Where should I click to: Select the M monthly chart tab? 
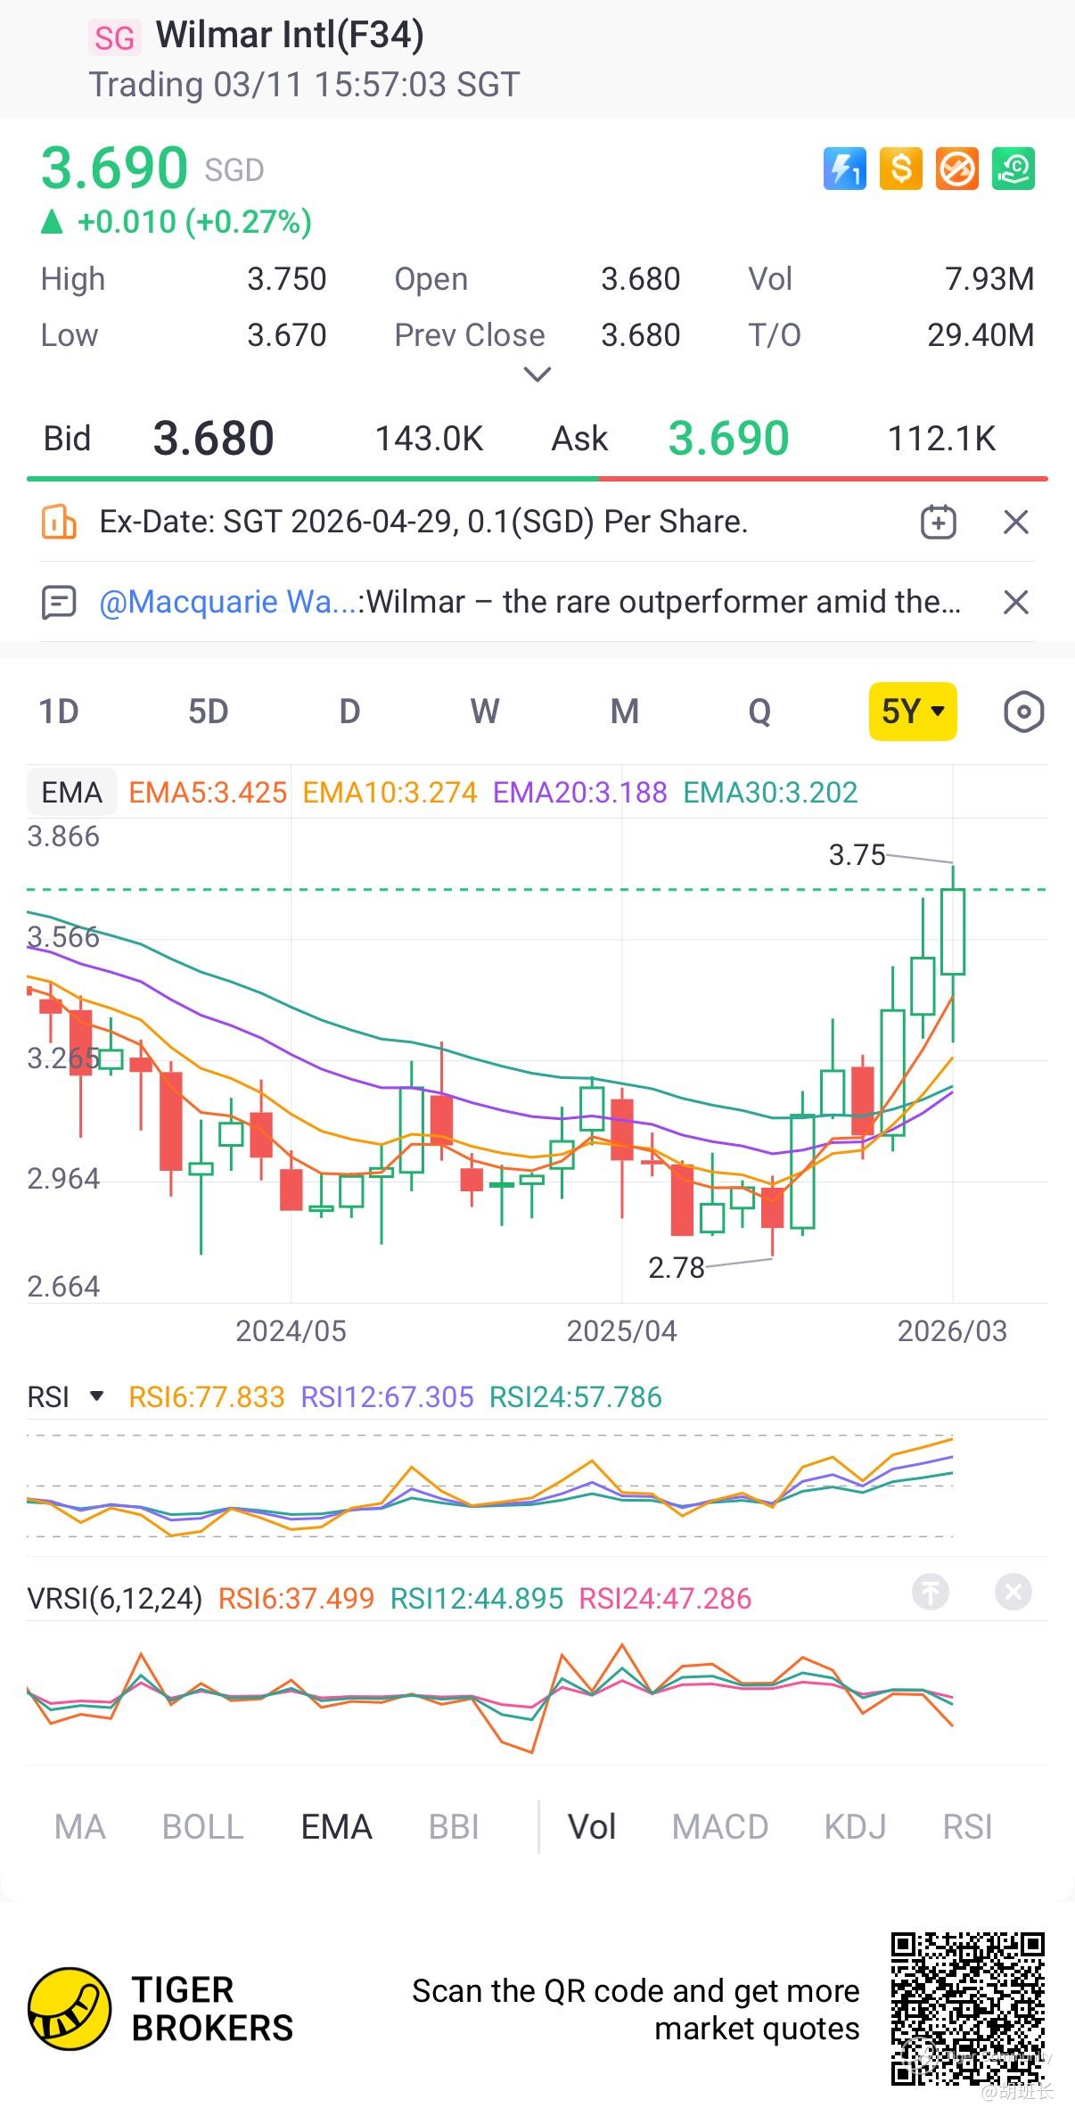click(x=625, y=712)
